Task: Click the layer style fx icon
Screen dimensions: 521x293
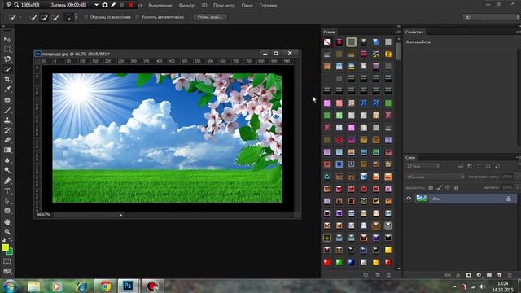Action: [458, 275]
